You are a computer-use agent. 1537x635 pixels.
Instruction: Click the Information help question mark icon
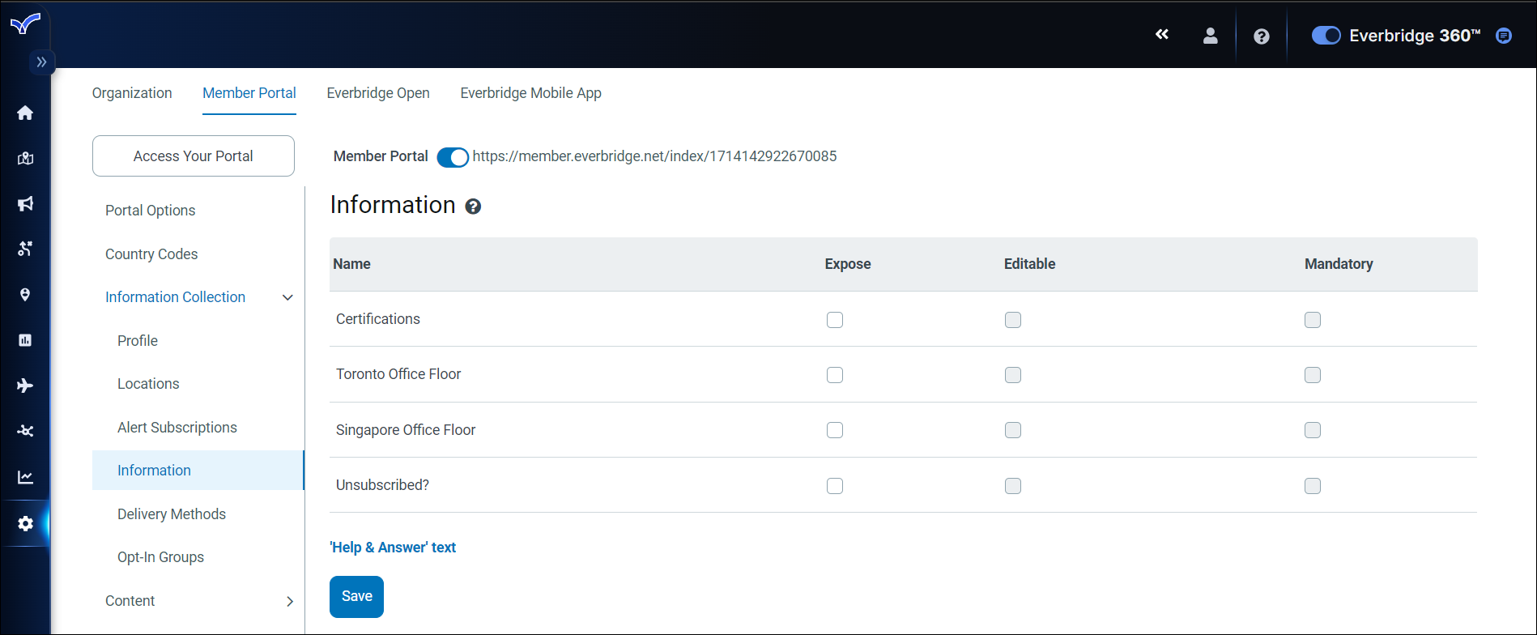(x=473, y=207)
